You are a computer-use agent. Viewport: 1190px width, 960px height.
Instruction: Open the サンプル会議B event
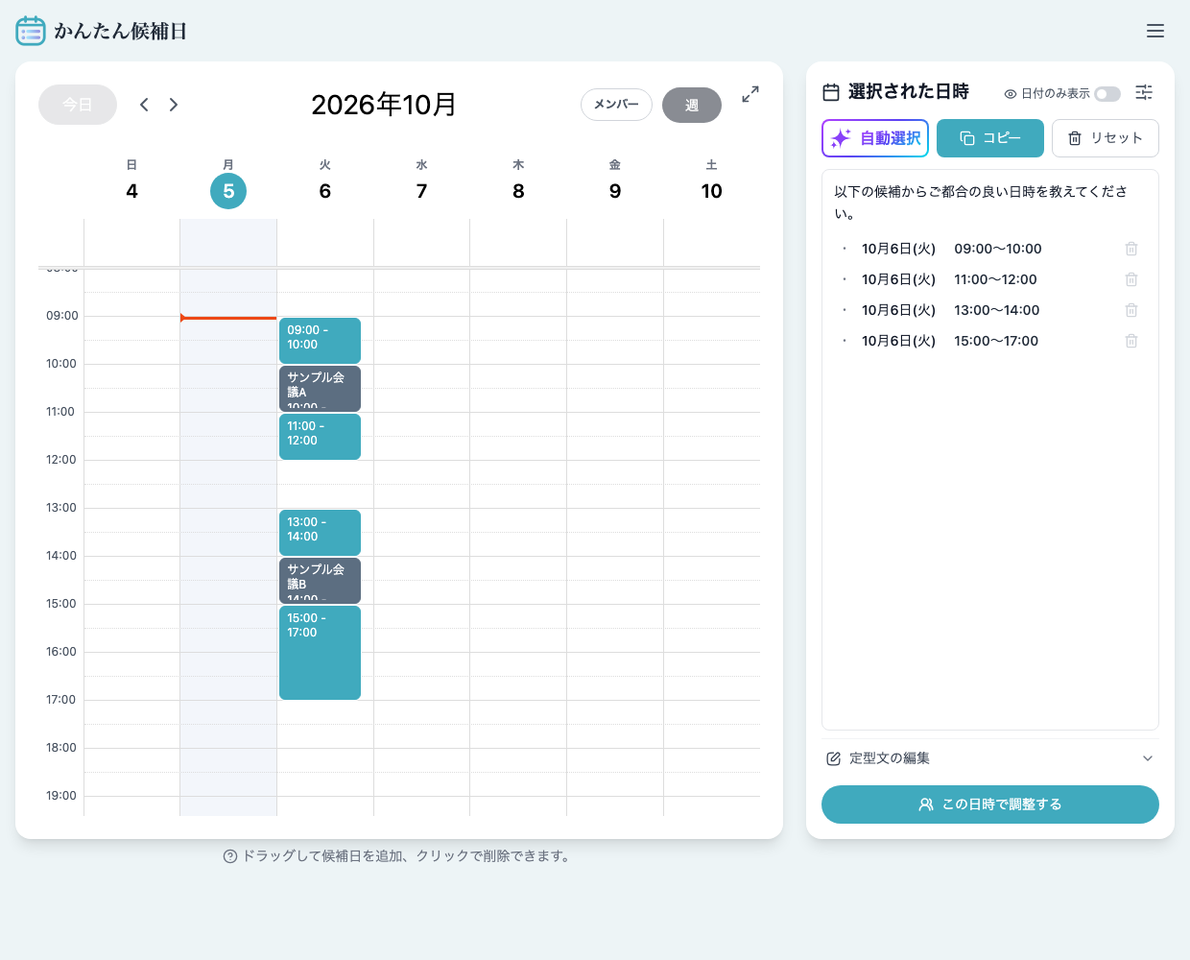point(320,581)
